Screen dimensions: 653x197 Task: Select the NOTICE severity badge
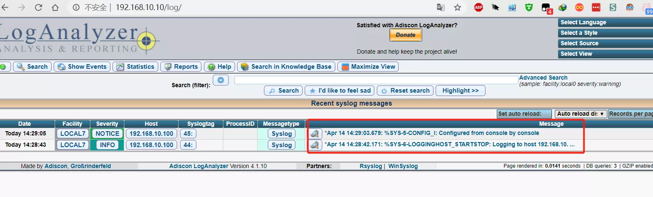(x=107, y=134)
